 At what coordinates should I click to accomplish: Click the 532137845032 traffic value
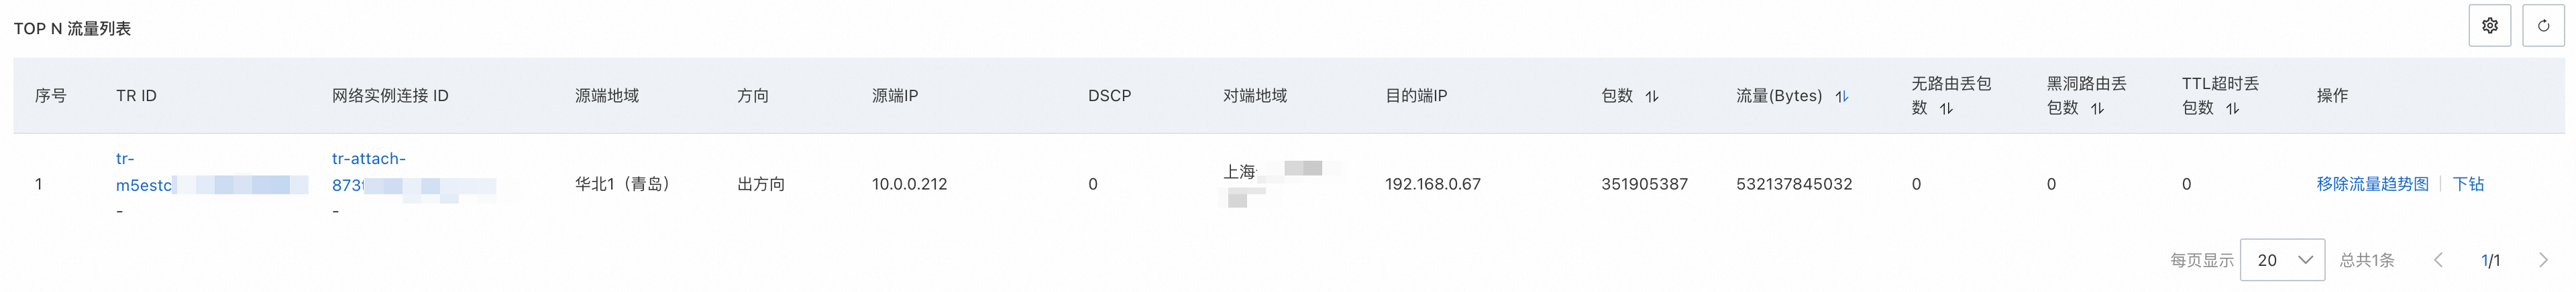pos(1794,184)
